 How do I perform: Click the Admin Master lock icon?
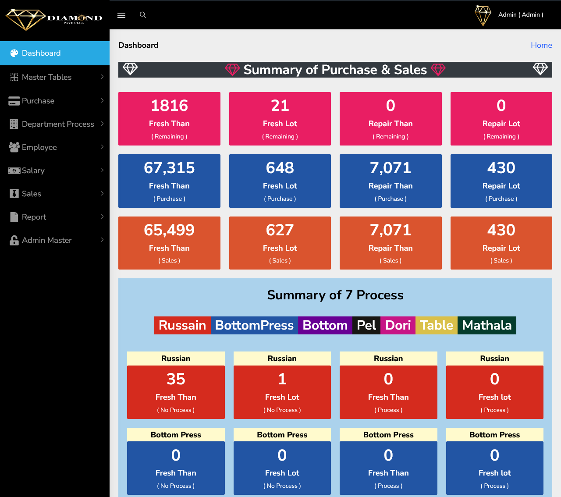(14, 240)
